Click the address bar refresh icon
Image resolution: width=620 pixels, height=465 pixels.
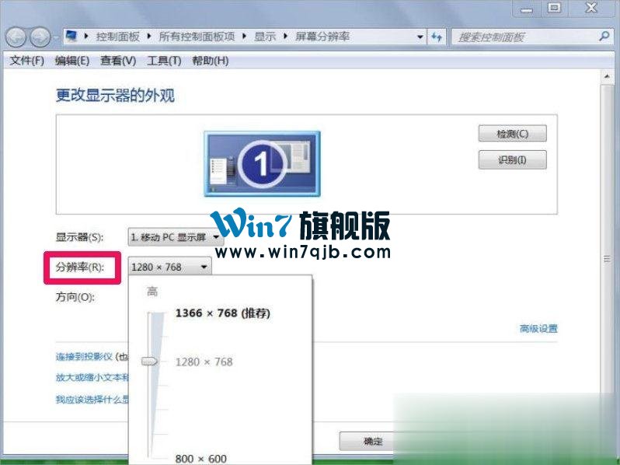pyautogui.click(x=437, y=37)
